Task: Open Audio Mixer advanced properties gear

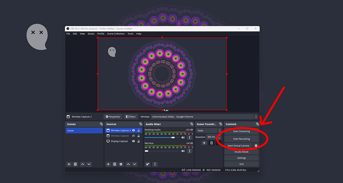Action: 148,164
